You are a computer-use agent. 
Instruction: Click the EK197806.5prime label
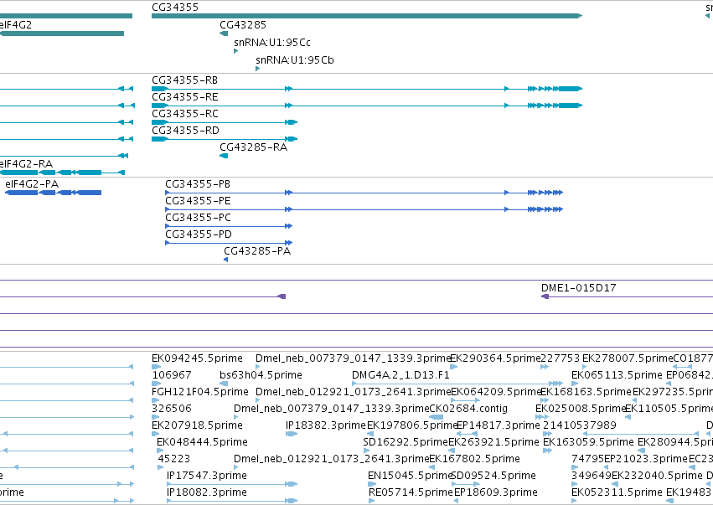[411, 425]
